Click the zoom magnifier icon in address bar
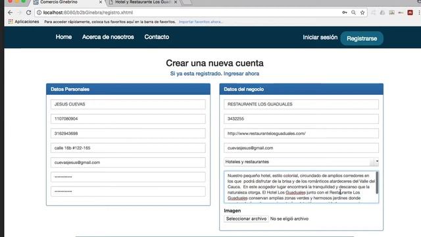 click(354, 13)
